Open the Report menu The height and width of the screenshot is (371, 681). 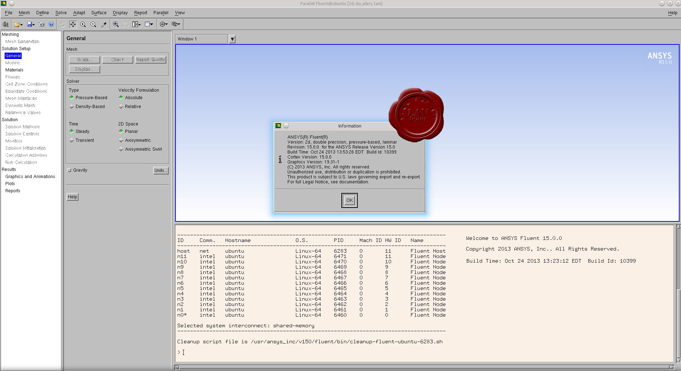(140, 13)
